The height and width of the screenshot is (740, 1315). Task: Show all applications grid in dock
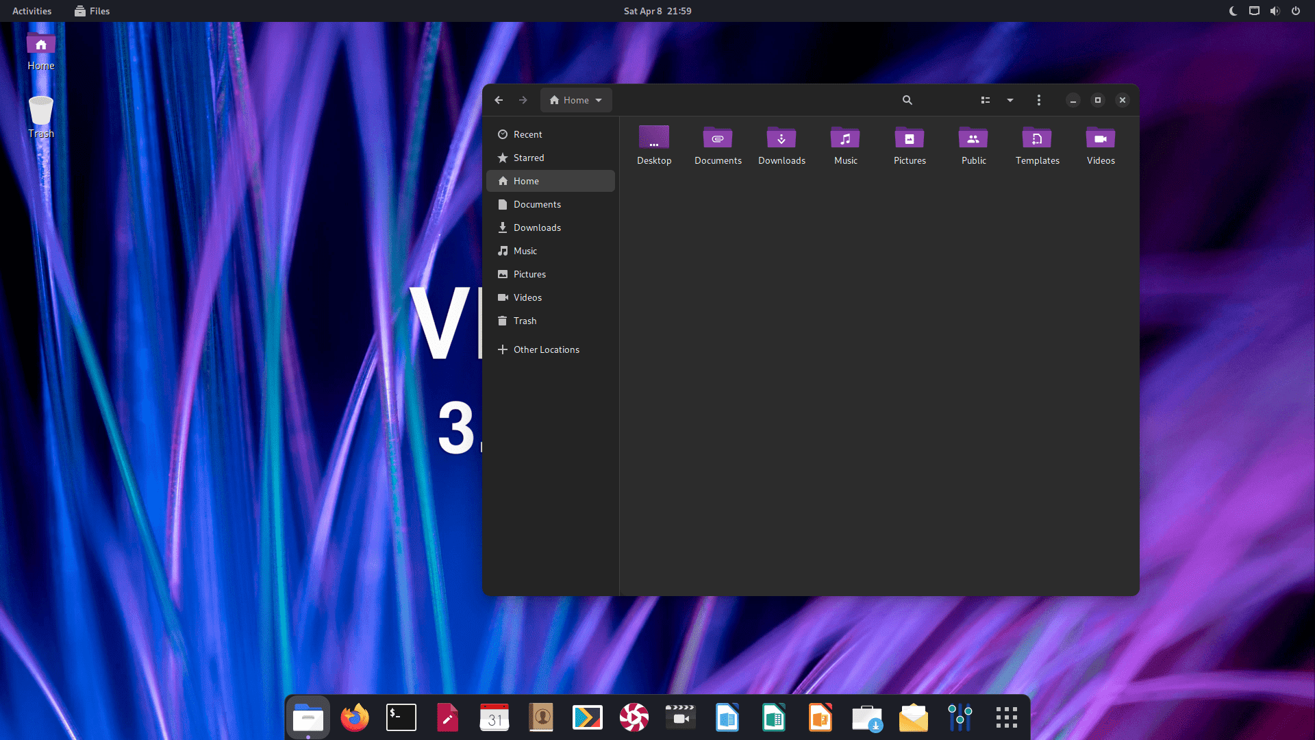coord(1007,717)
